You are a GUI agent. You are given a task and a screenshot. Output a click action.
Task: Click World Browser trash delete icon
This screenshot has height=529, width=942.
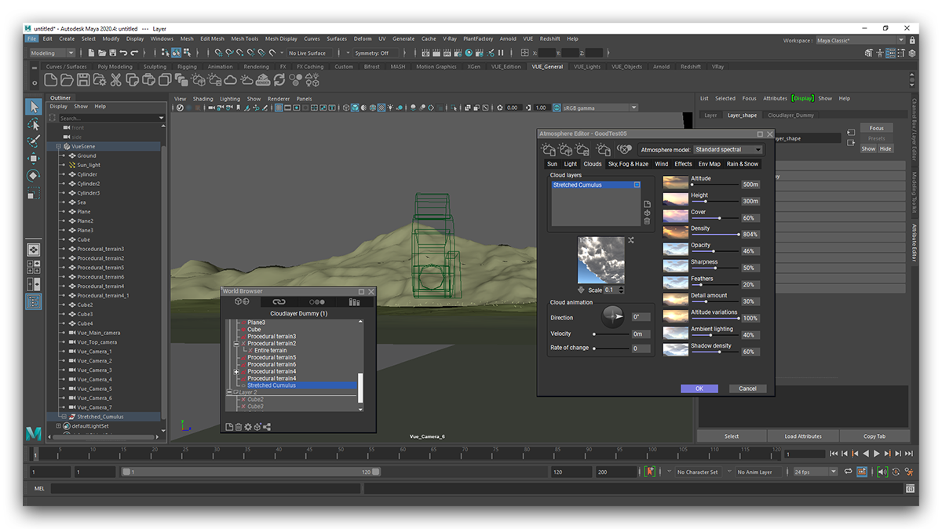point(239,427)
